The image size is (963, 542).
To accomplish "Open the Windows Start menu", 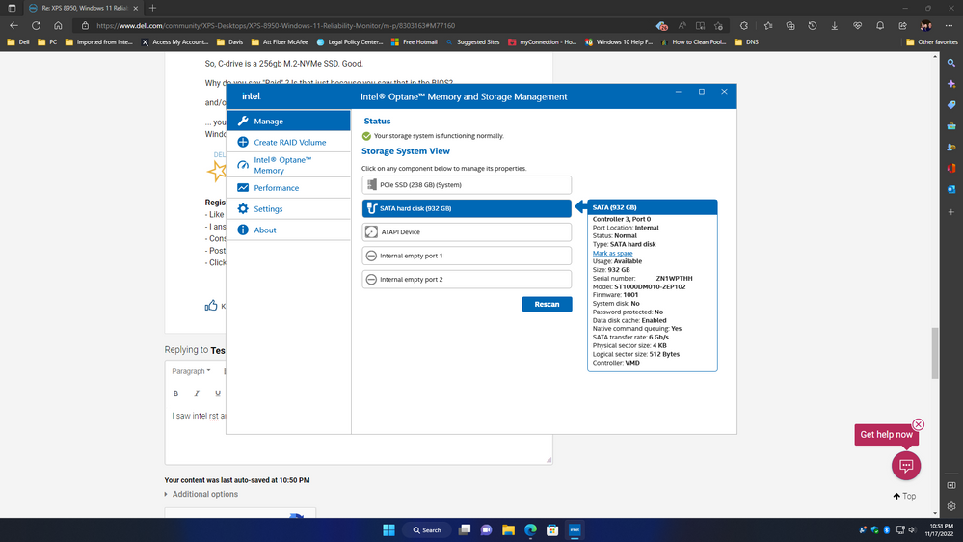I will pyautogui.click(x=388, y=529).
